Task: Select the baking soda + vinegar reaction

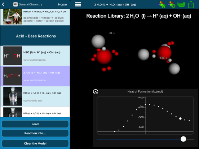Action: click(35, 17)
